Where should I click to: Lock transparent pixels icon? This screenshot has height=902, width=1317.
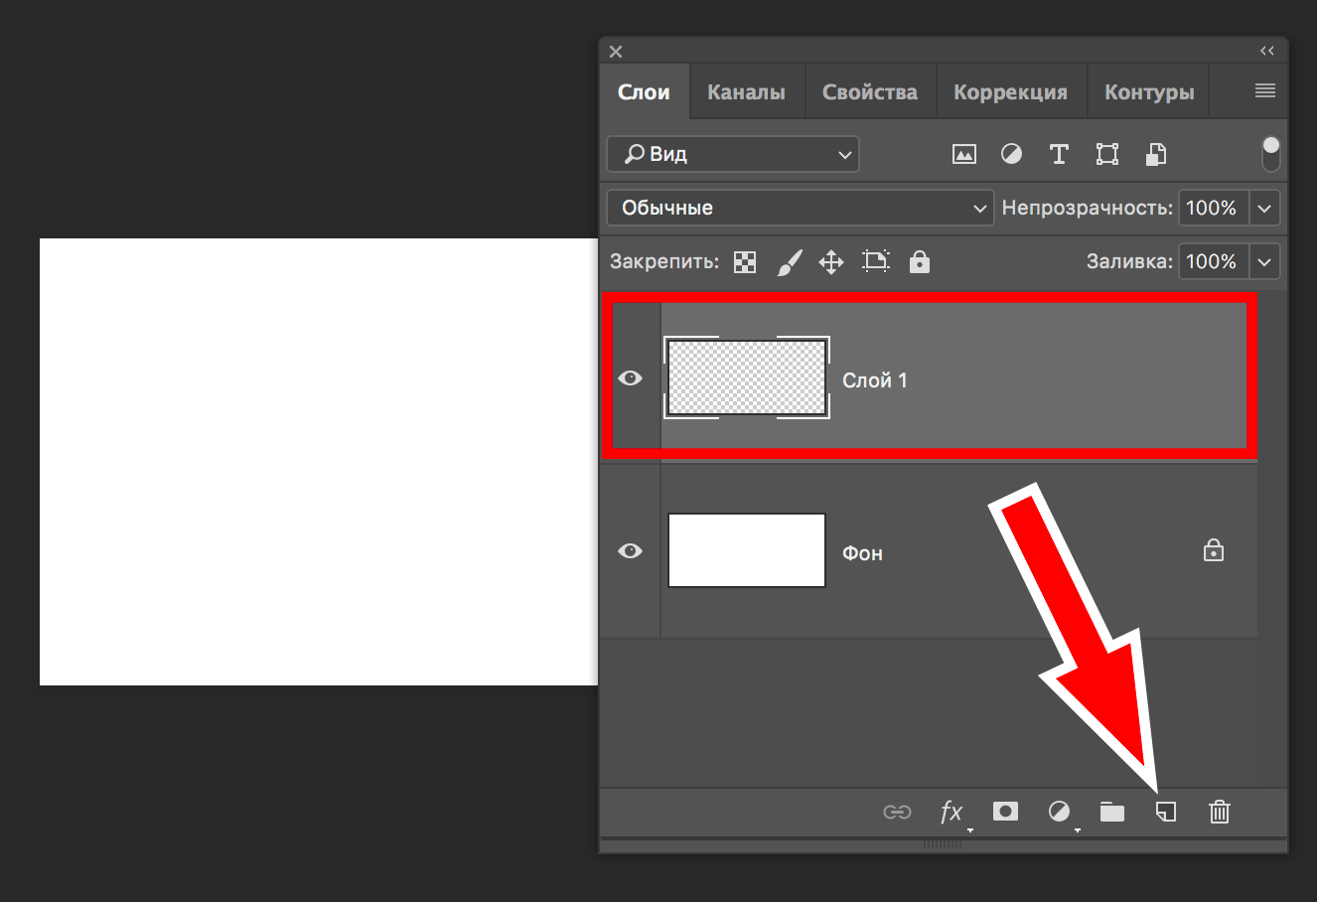[x=744, y=262]
